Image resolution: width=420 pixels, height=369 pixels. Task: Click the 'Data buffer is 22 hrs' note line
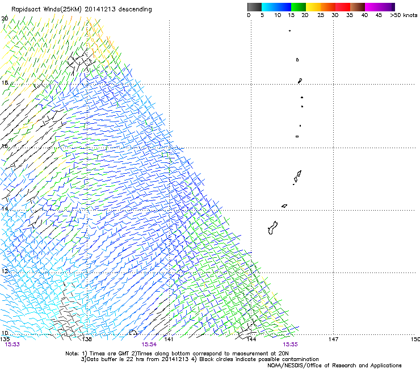[x=200, y=359]
